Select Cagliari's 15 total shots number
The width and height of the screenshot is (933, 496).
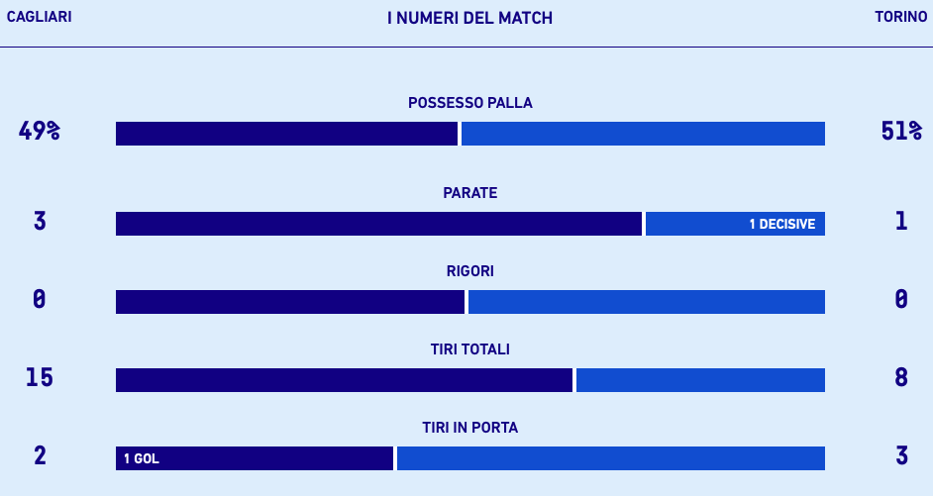[x=40, y=377]
